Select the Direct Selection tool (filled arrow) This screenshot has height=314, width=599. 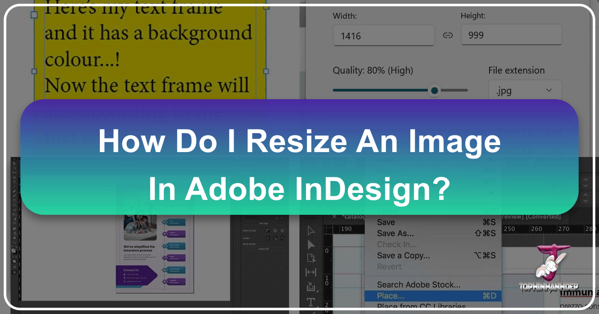[311, 245]
